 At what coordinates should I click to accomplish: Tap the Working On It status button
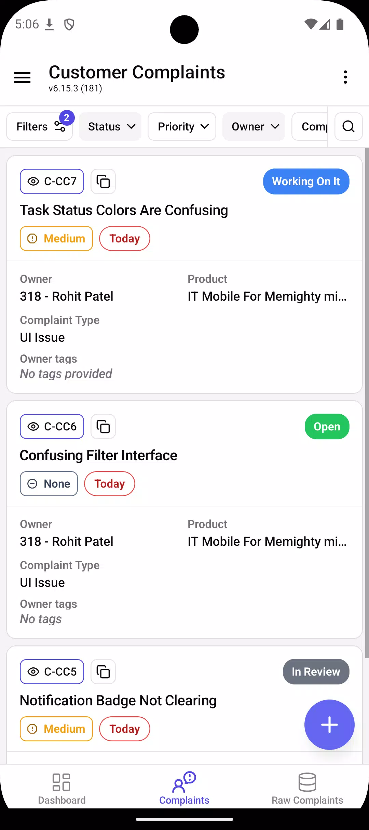pyautogui.click(x=306, y=181)
